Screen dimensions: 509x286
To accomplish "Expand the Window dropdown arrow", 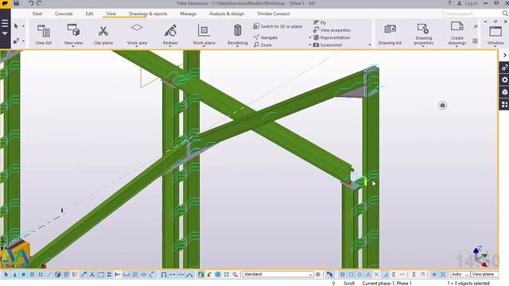I will tap(495, 47).
